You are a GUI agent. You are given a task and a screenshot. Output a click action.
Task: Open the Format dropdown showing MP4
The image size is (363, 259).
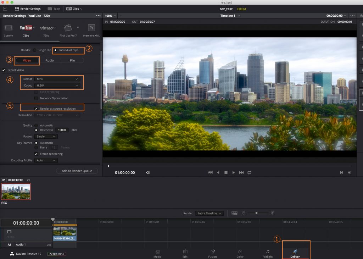point(57,79)
